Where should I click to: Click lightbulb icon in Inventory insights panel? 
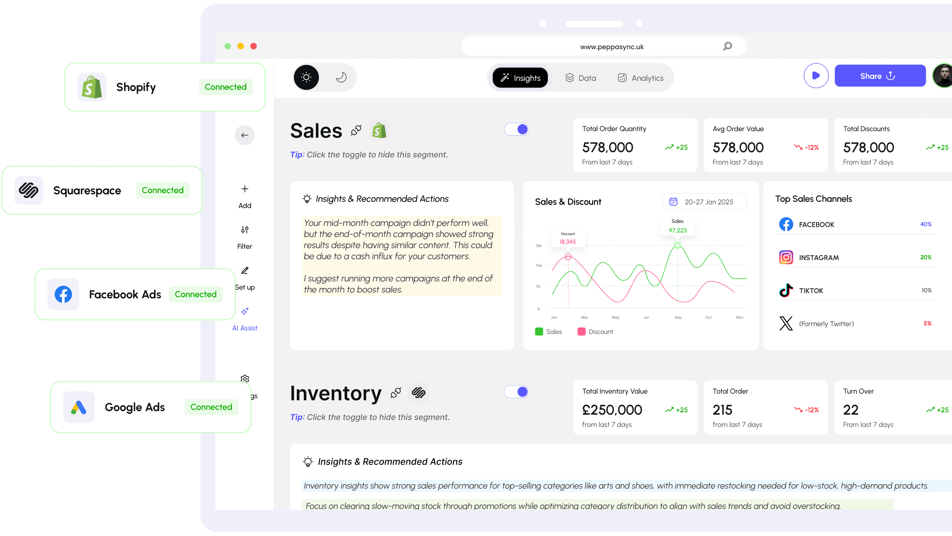pyautogui.click(x=308, y=461)
